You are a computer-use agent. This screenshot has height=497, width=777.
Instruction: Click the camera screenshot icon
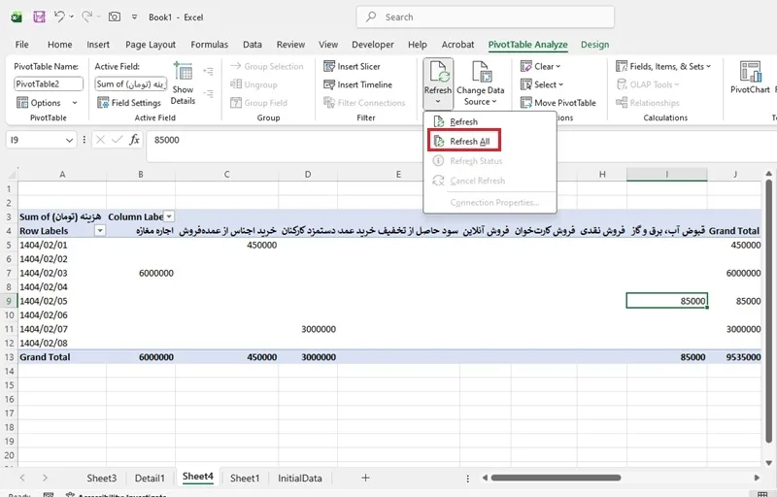[x=115, y=17]
